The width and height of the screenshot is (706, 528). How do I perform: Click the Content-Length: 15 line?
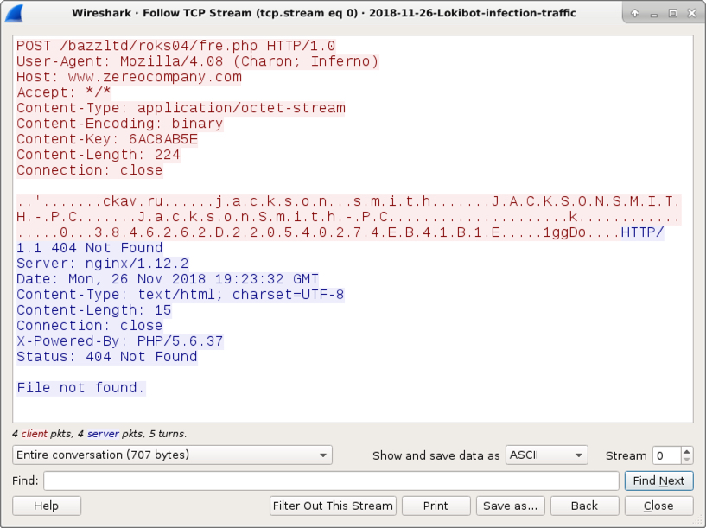point(94,309)
